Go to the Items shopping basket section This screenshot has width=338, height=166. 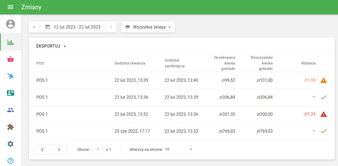pyautogui.click(x=10, y=59)
